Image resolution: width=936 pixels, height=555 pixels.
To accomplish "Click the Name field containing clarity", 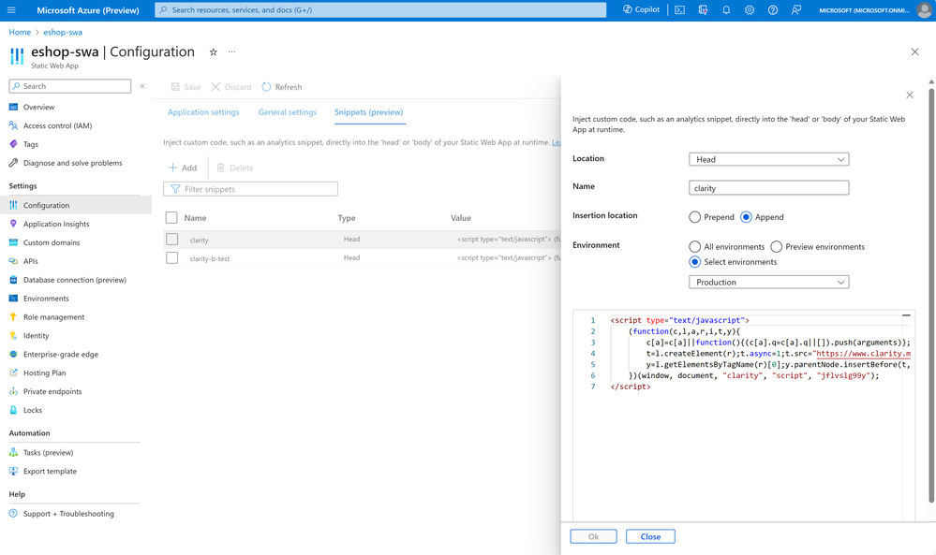I will point(769,188).
